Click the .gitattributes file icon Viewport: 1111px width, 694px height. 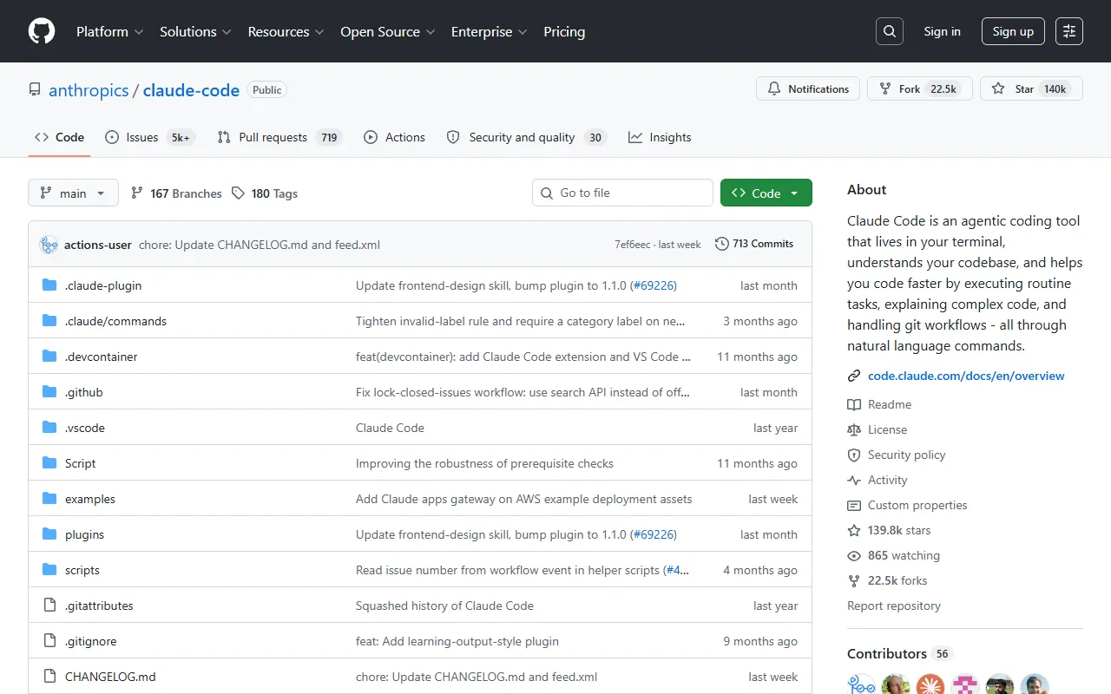click(49, 606)
